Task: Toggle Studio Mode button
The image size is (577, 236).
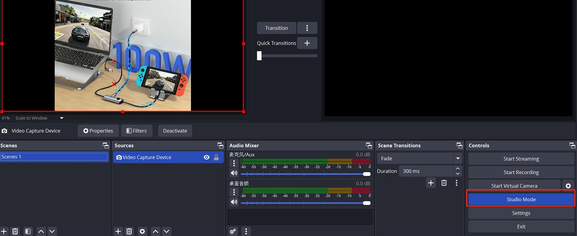Action: pos(521,199)
